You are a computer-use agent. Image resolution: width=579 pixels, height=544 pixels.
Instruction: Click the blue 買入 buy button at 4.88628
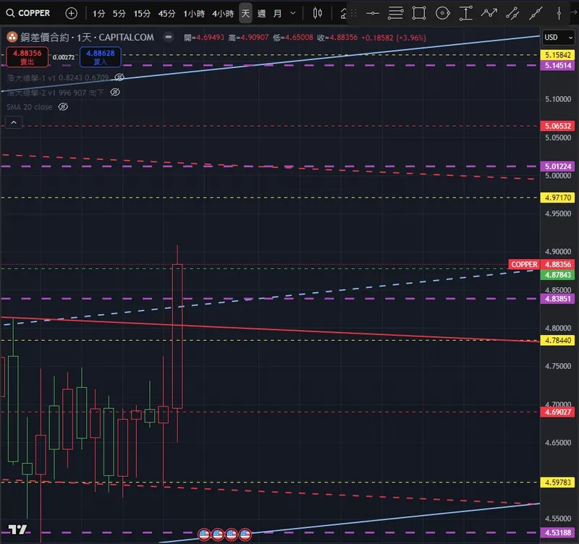pos(101,57)
